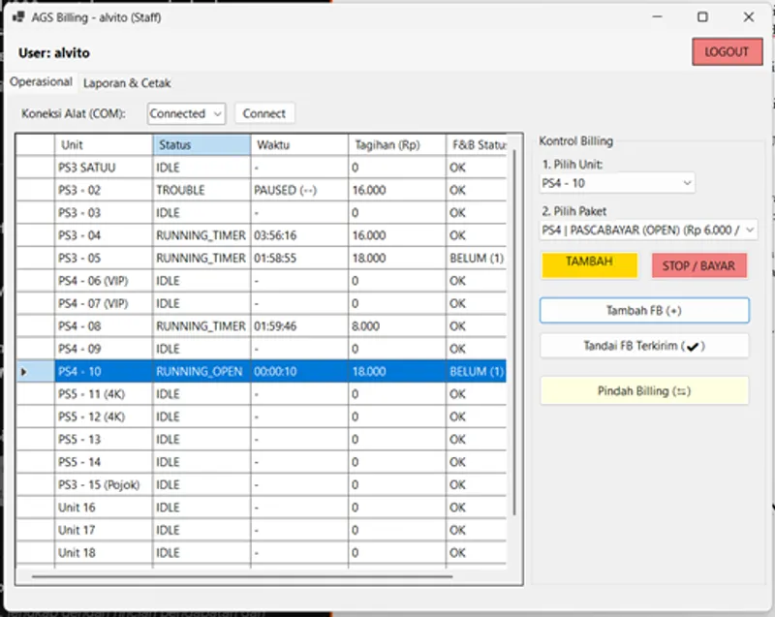This screenshot has height=617, width=775.
Task: Click the red STOP / BAYAR button
Action: pos(698,265)
